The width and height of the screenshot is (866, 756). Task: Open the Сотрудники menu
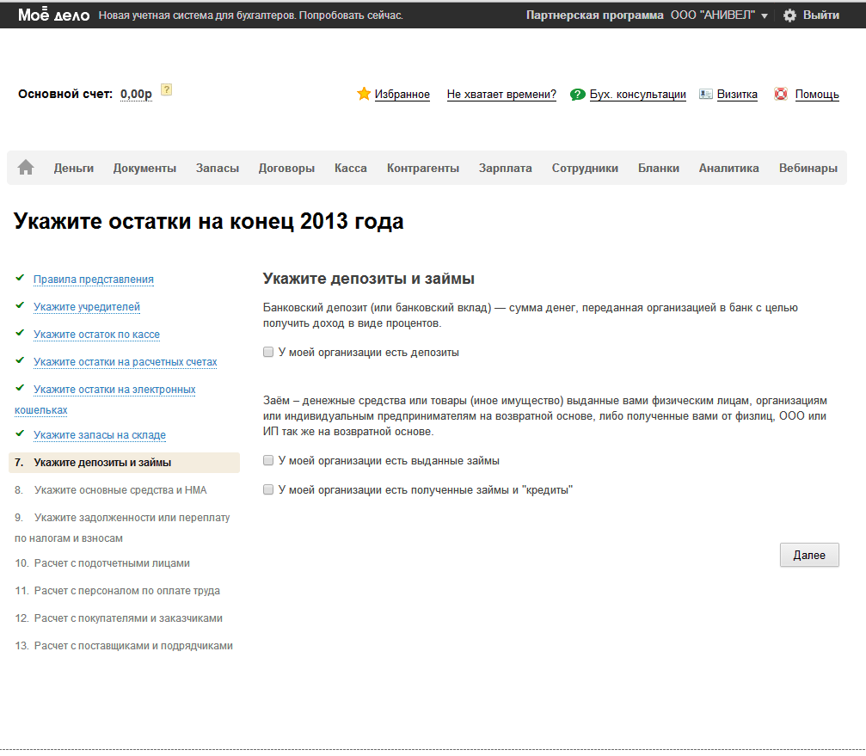585,168
